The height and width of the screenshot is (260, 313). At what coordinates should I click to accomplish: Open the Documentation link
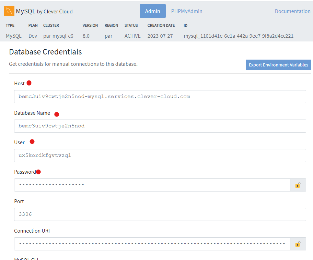point(293,11)
